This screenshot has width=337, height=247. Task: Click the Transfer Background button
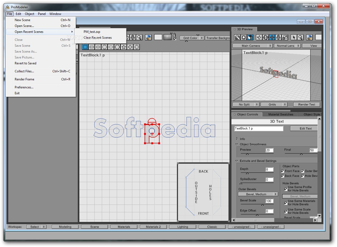(x=218, y=38)
